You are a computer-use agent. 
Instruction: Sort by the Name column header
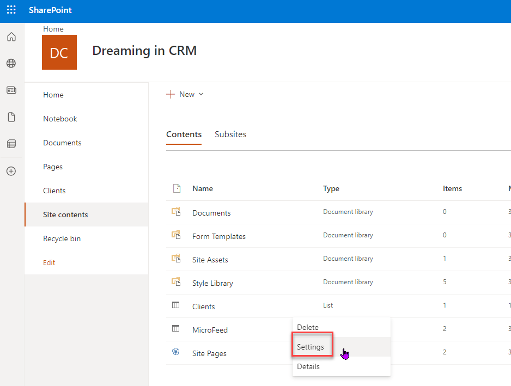click(202, 188)
